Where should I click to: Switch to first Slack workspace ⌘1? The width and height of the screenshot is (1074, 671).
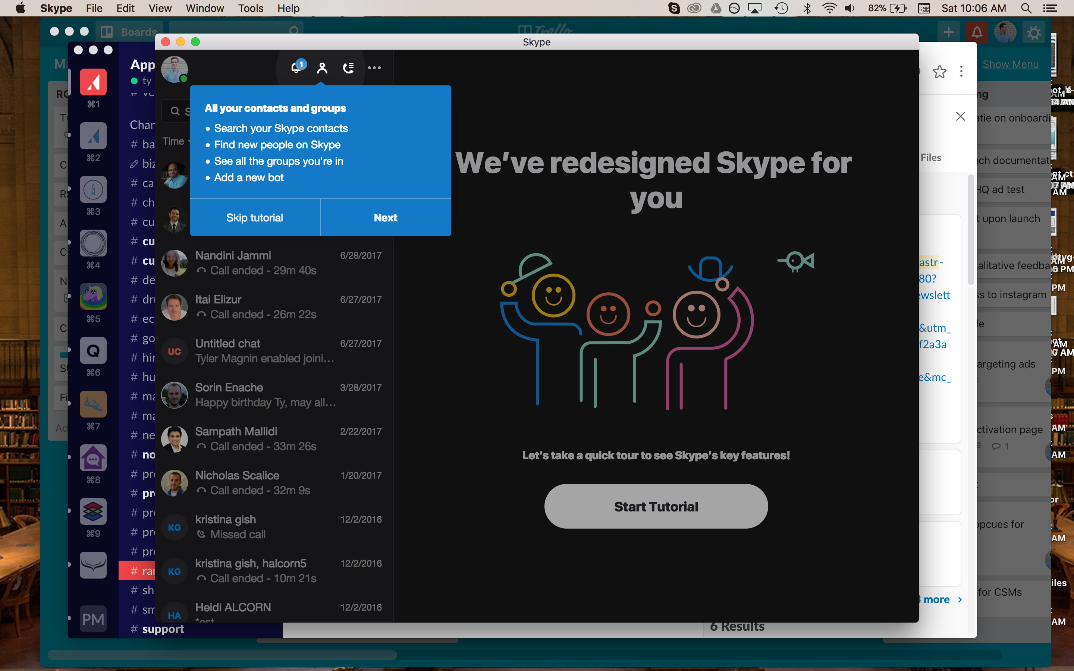click(x=93, y=82)
